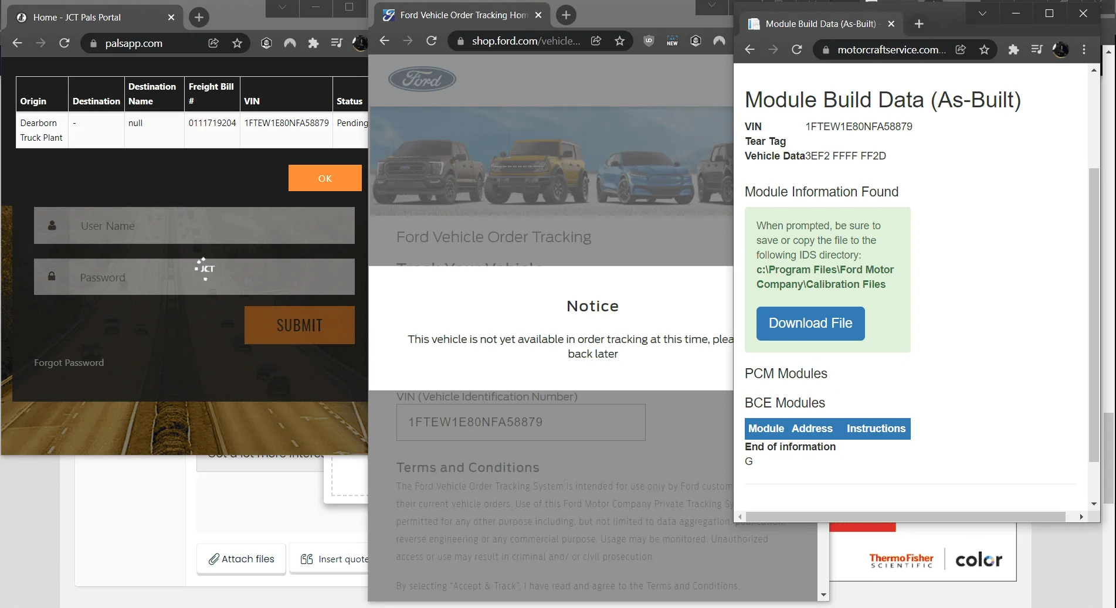
Task: Click share icon in shop.ford.com address bar
Action: tap(596, 41)
